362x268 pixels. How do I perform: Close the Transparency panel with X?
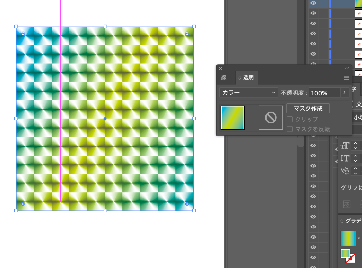(221, 68)
